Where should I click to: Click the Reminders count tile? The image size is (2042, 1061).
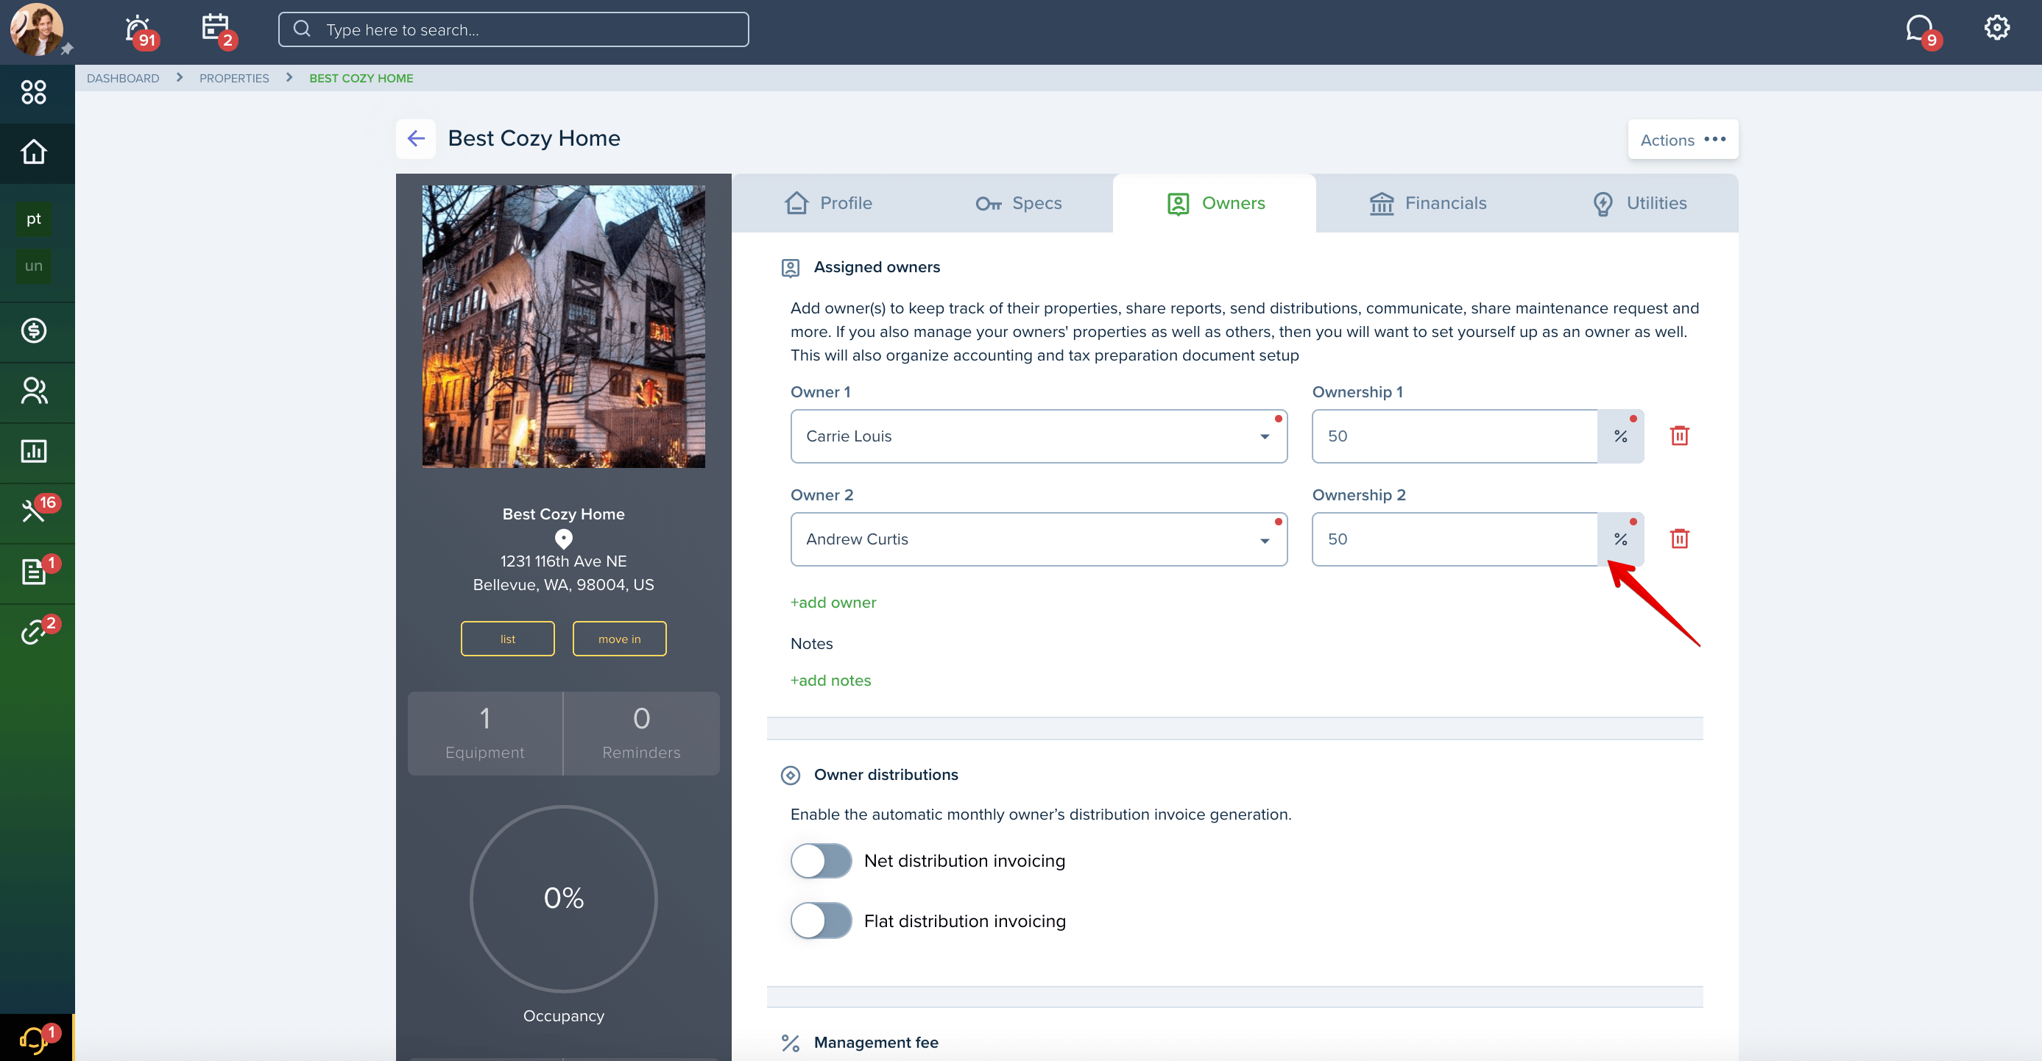641,733
